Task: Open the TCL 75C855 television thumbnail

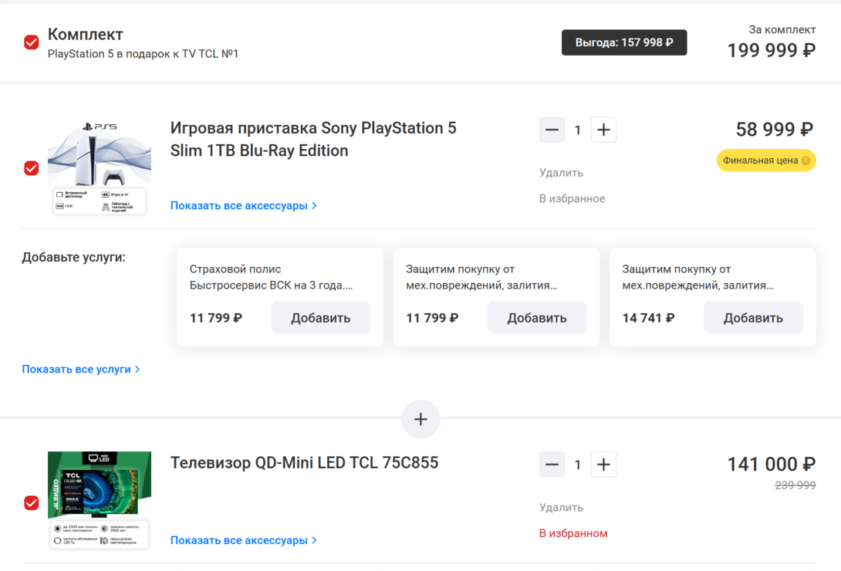Action: pos(100,500)
